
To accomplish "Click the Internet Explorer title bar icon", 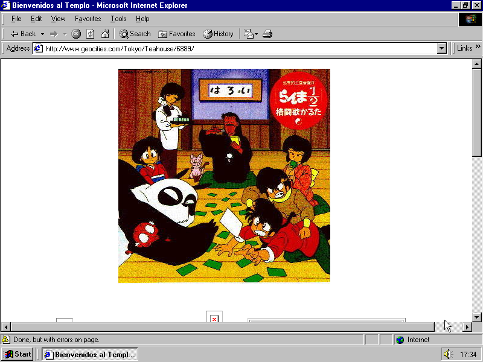I will pyautogui.click(x=6, y=5).
